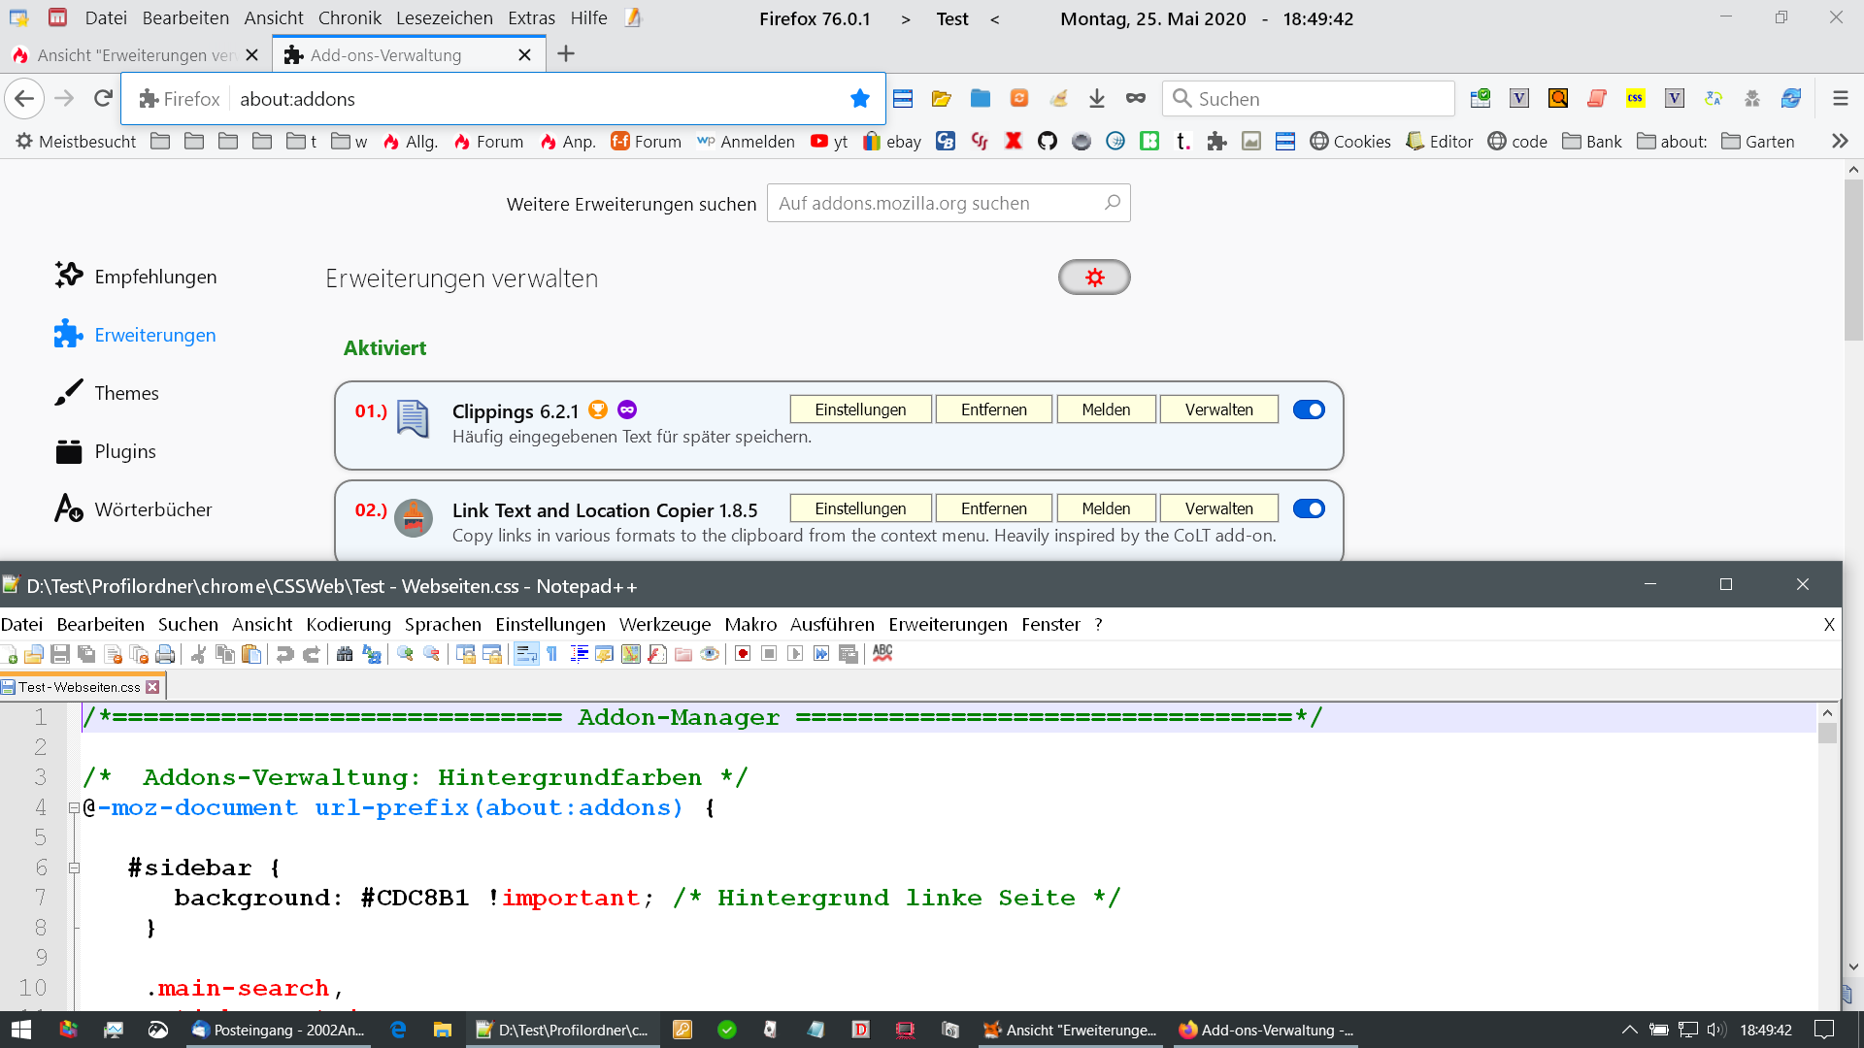Toggle word wrap icon in Notepad++ toolbar
The width and height of the screenshot is (1864, 1048).
pyautogui.click(x=526, y=654)
